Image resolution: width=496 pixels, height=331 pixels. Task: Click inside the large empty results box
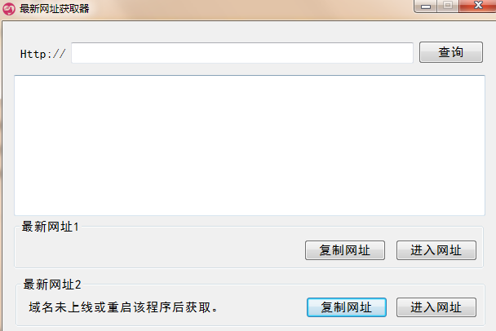250,145
